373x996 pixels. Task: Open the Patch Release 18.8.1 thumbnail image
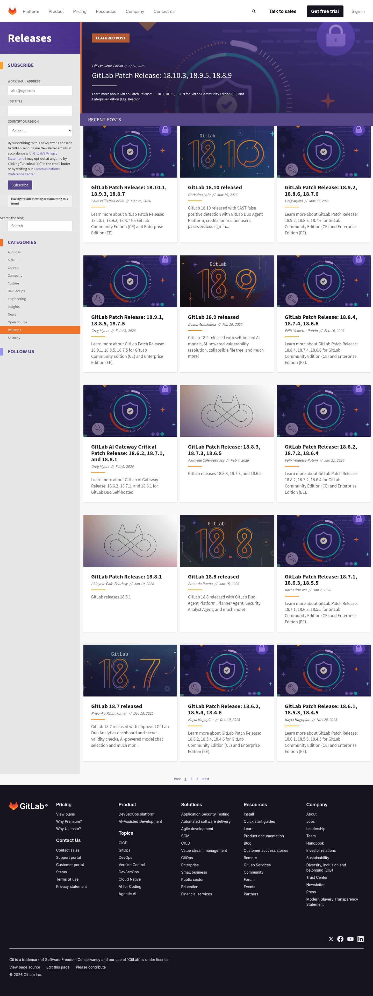click(x=130, y=541)
